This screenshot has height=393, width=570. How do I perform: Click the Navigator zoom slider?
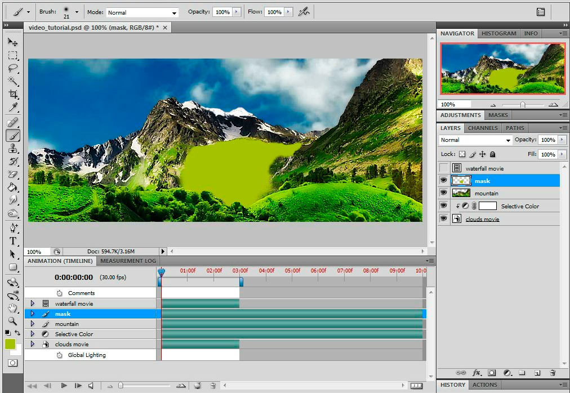pos(522,105)
